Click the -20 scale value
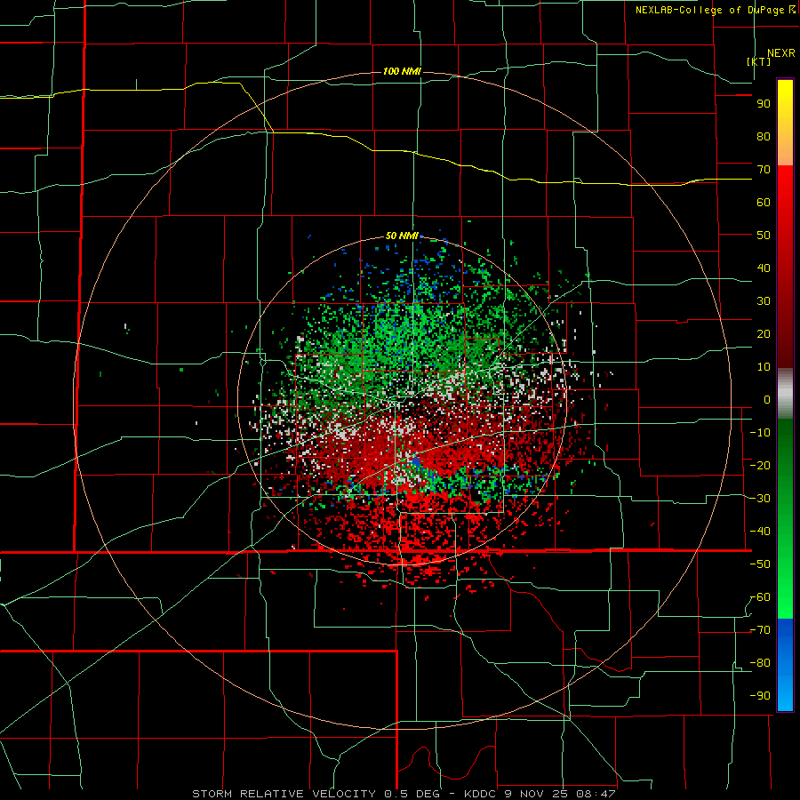Viewport: 800px width, 800px height. pos(760,466)
